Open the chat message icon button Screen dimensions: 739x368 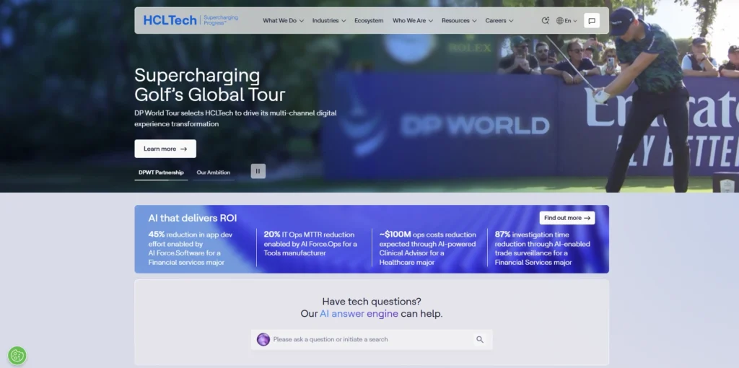point(592,21)
